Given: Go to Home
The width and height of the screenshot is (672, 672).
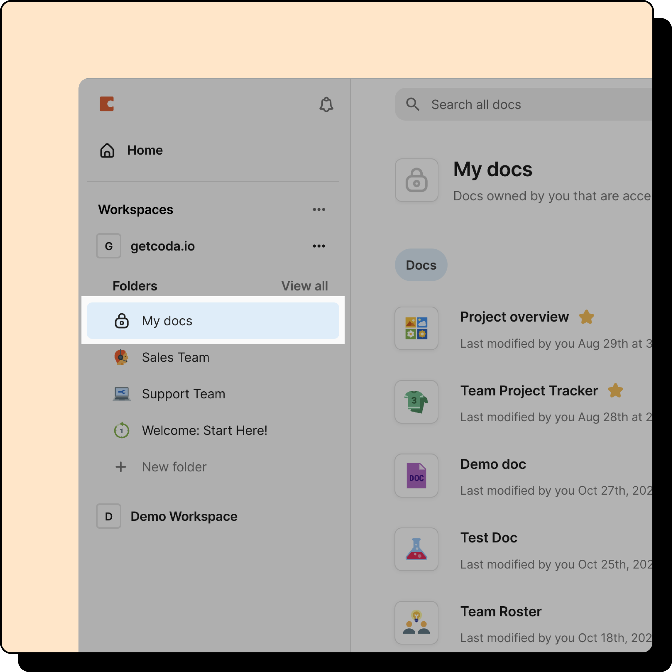Looking at the screenshot, I should pyautogui.click(x=145, y=150).
